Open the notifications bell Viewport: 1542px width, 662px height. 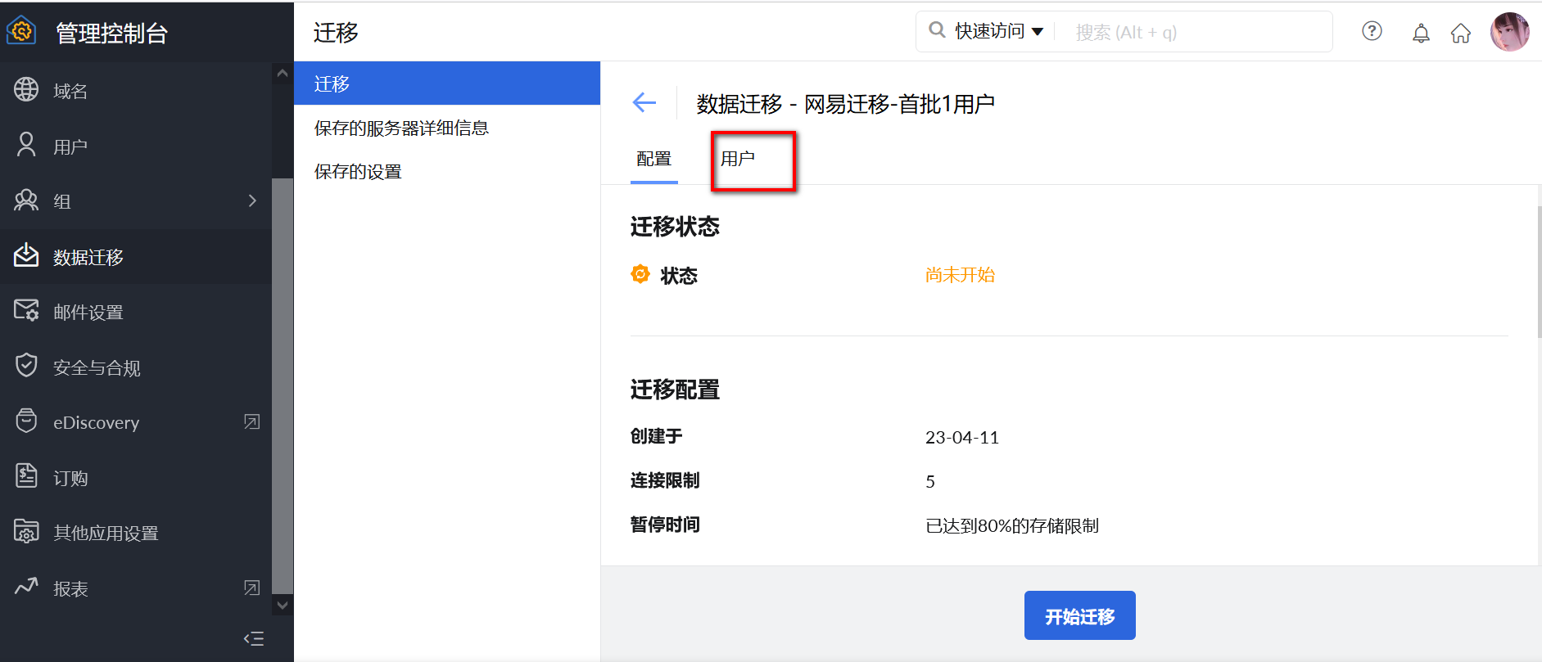[x=1421, y=33]
